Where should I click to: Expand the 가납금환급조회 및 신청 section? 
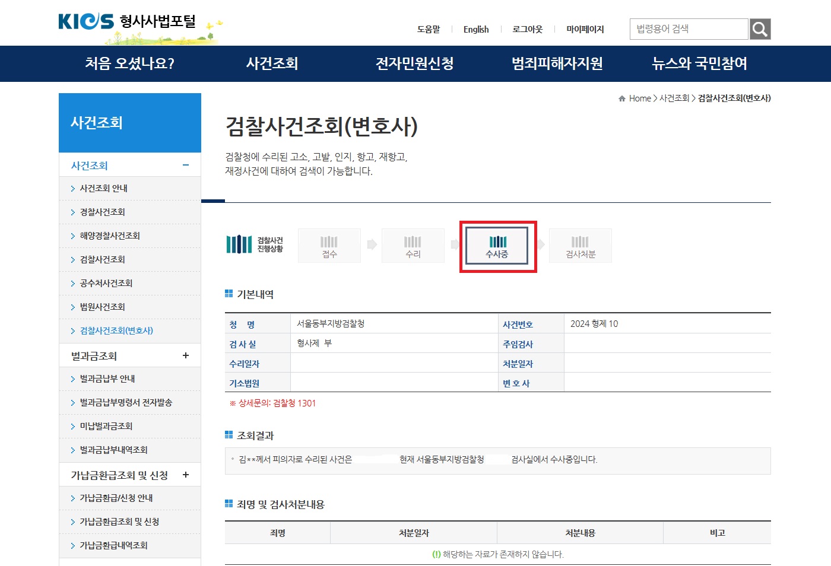pyautogui.click(x=185, y=474)
